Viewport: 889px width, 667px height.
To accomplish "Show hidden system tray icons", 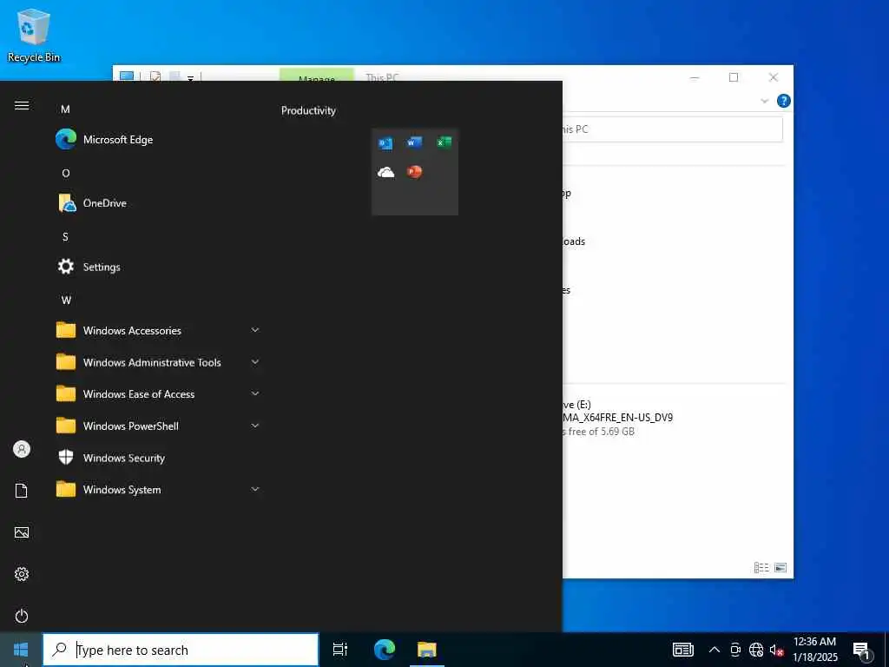I will coord(714,650).
